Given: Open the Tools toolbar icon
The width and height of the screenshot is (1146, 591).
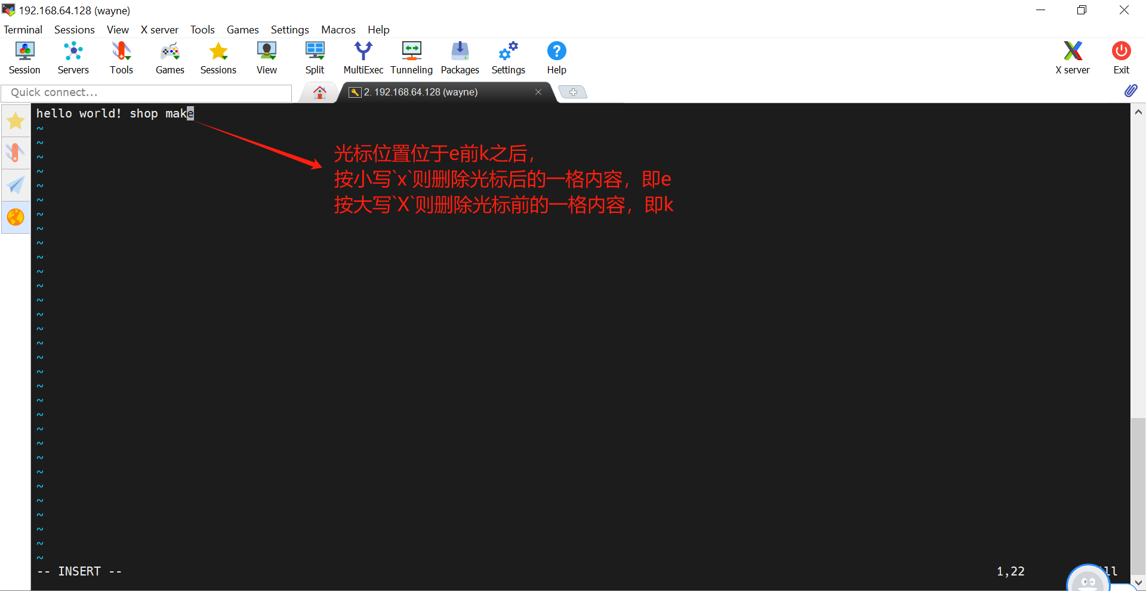Looking at the screenshot, I should coord(121,58).
